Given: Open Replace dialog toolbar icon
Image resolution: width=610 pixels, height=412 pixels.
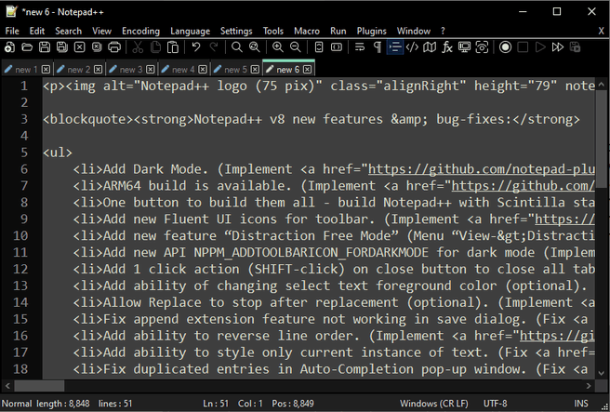Looking at the screenshot, I should [x=255, y=47].
